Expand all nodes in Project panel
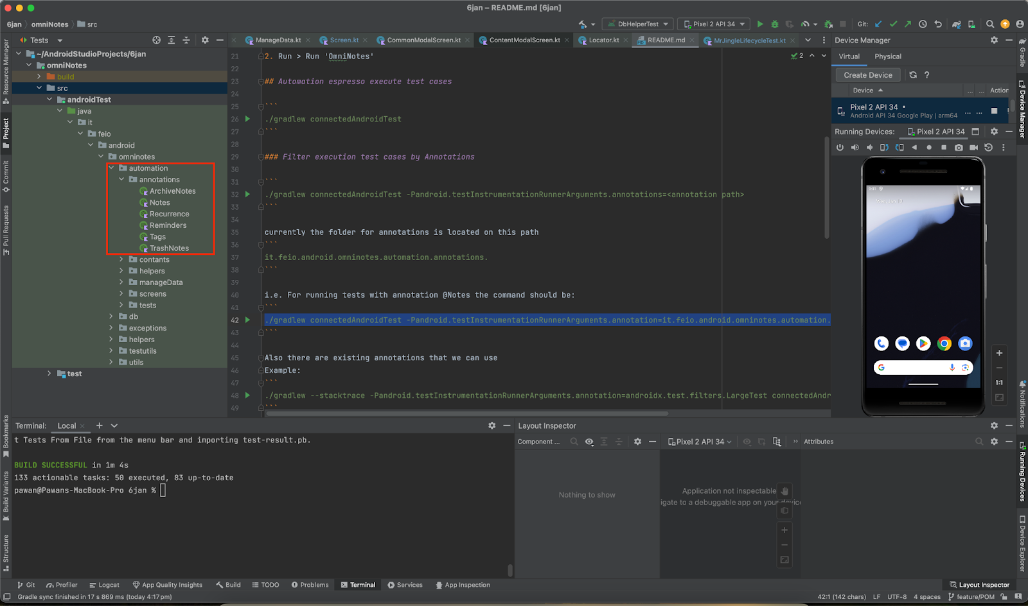The width and height of the screenshot is (1028, 606). (172, 40)
